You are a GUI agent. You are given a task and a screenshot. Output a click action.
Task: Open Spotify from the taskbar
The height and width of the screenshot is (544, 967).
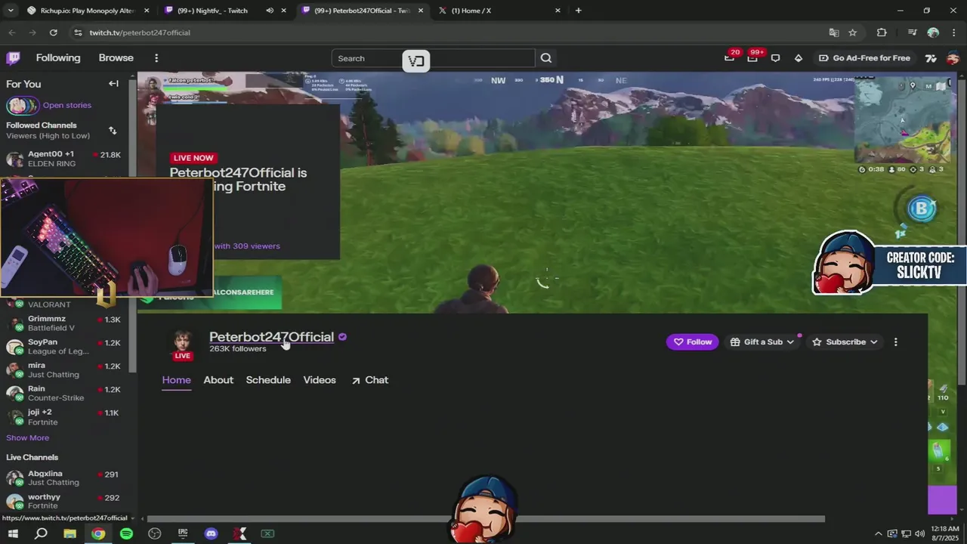pos(126,533)
